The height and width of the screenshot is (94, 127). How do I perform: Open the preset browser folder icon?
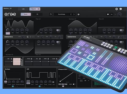[x=51, y=14]
